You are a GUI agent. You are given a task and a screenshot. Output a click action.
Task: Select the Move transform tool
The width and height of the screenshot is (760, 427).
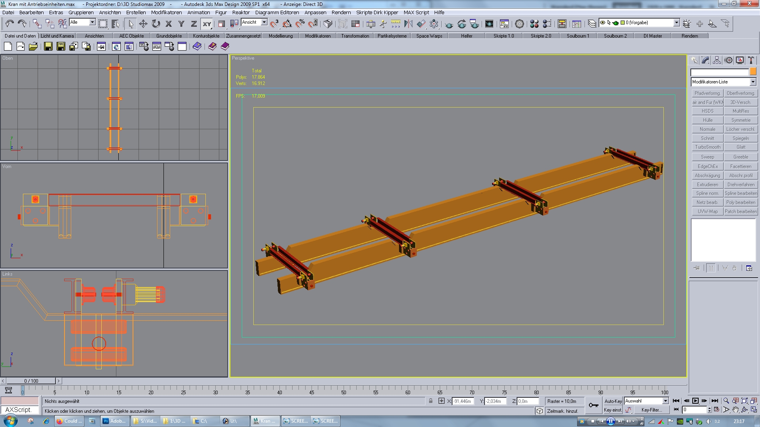(x=143, y=24)
